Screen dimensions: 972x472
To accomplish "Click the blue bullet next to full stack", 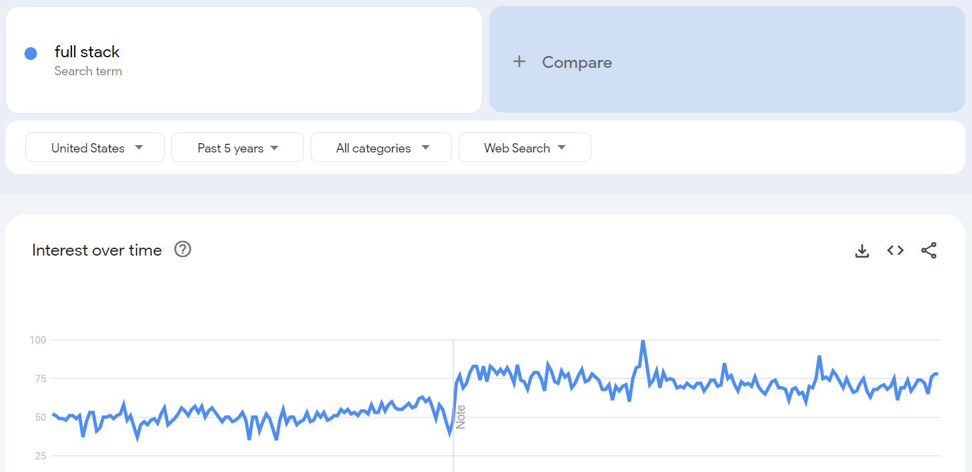I will [31, 53].
